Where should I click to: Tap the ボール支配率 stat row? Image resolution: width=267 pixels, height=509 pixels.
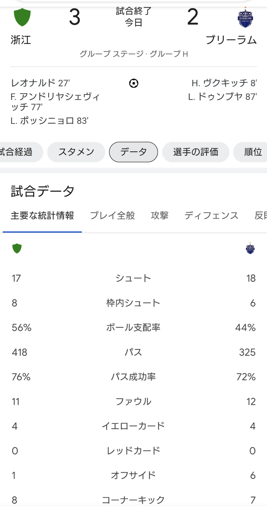pyautogui.click(x=133, y=328)
